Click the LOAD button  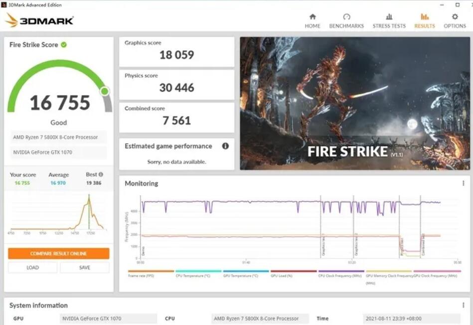pos(32,267)
